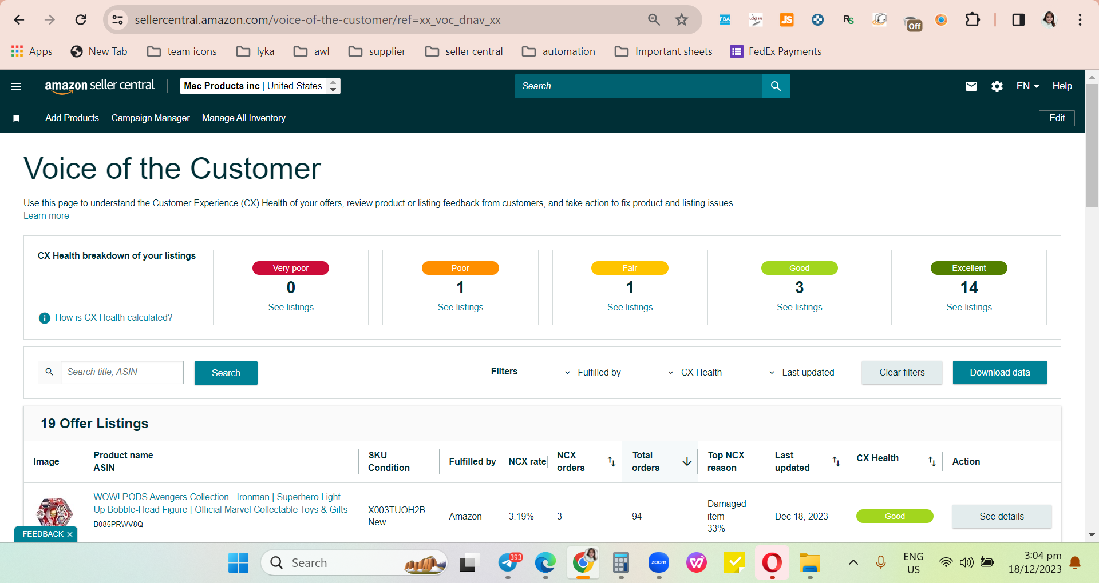Click the Windows taskbar Search box
The width and height of the screenshot is (1099, 583).
tap(354, 563)
